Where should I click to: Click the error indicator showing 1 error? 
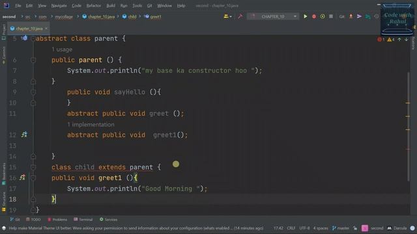click(x=381, y=40)
